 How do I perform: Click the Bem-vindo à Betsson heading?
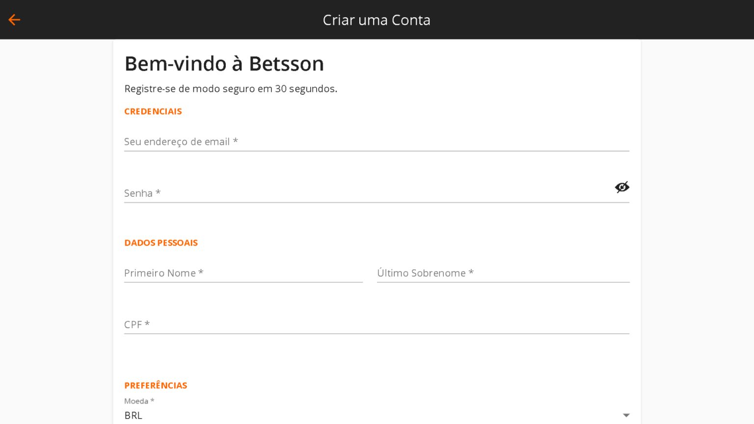[x=224, y=64]
